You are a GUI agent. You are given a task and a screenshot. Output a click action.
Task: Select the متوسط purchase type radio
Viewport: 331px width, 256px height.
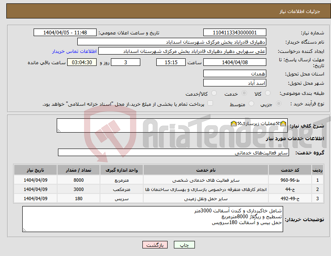(x=251, y=103)
